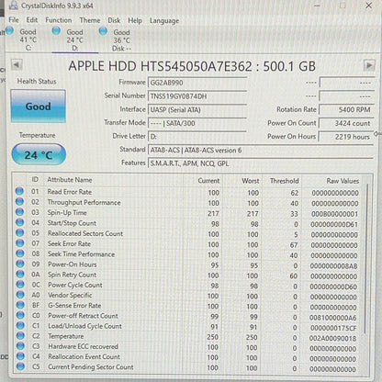
Task: Click status icon for Reallocated Sectors Count
Action: pos(20,232)
